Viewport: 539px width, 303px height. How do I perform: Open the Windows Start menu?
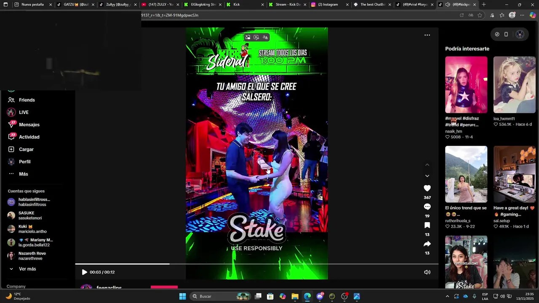(182, 296)
